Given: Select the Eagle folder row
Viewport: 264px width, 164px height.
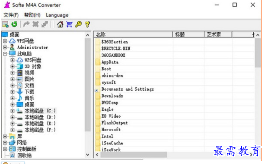Looking at the screenshot, I should point(174,109).
